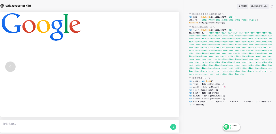Screen dimensions: 276x134
Task: Click the line "document.body.appendChild(img);"
Action: (x=207, y=23)
